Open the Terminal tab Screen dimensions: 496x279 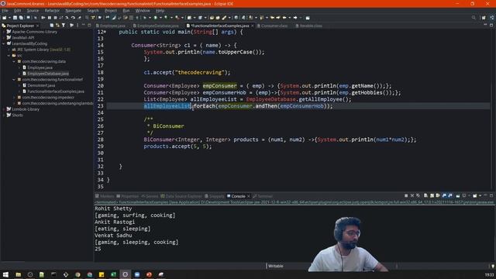[263, 196]
